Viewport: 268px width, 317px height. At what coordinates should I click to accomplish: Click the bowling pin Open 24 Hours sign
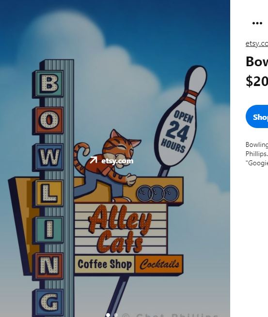pyautogui.click(x=179, y=117)
